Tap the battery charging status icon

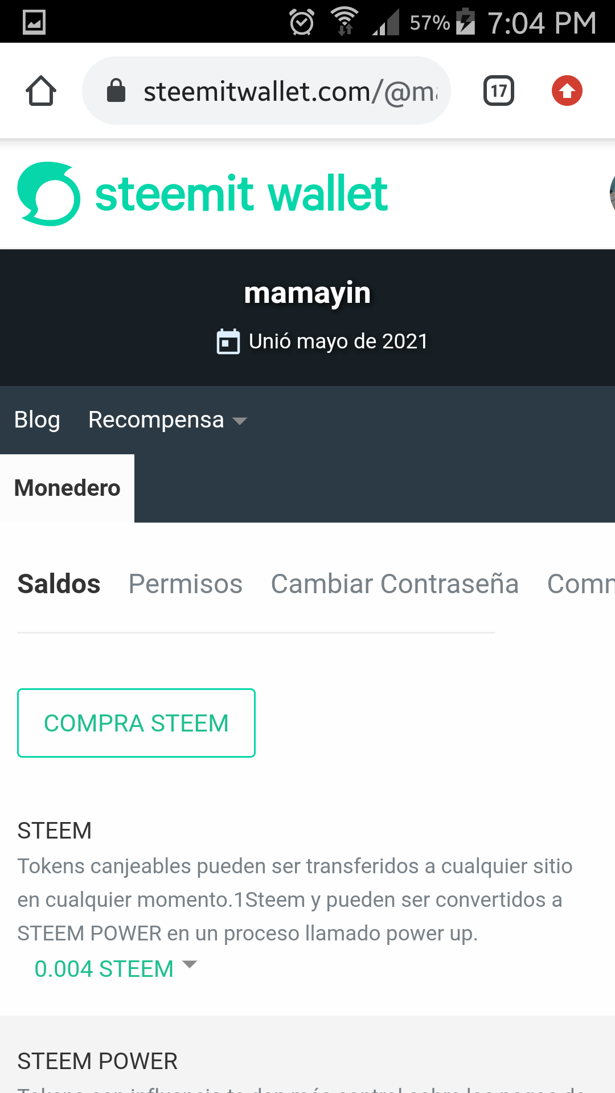click(x=465, y=22)
